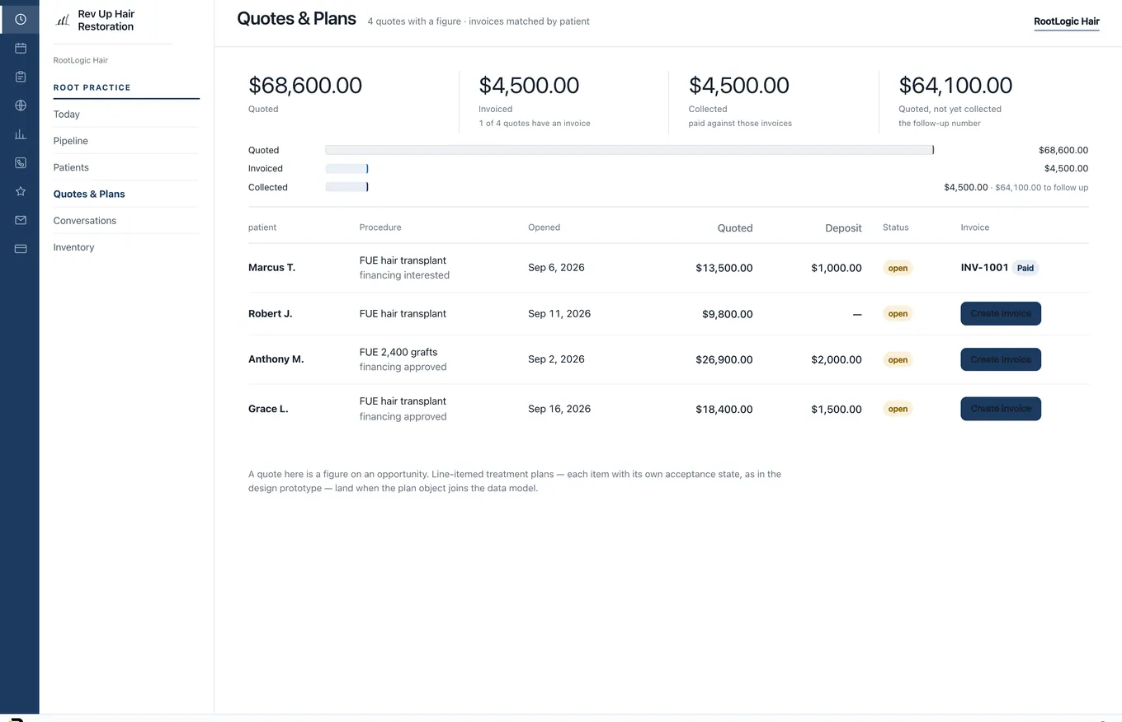
Task: Click the Quoted progress bar
Action: click(x=629, y=150)
